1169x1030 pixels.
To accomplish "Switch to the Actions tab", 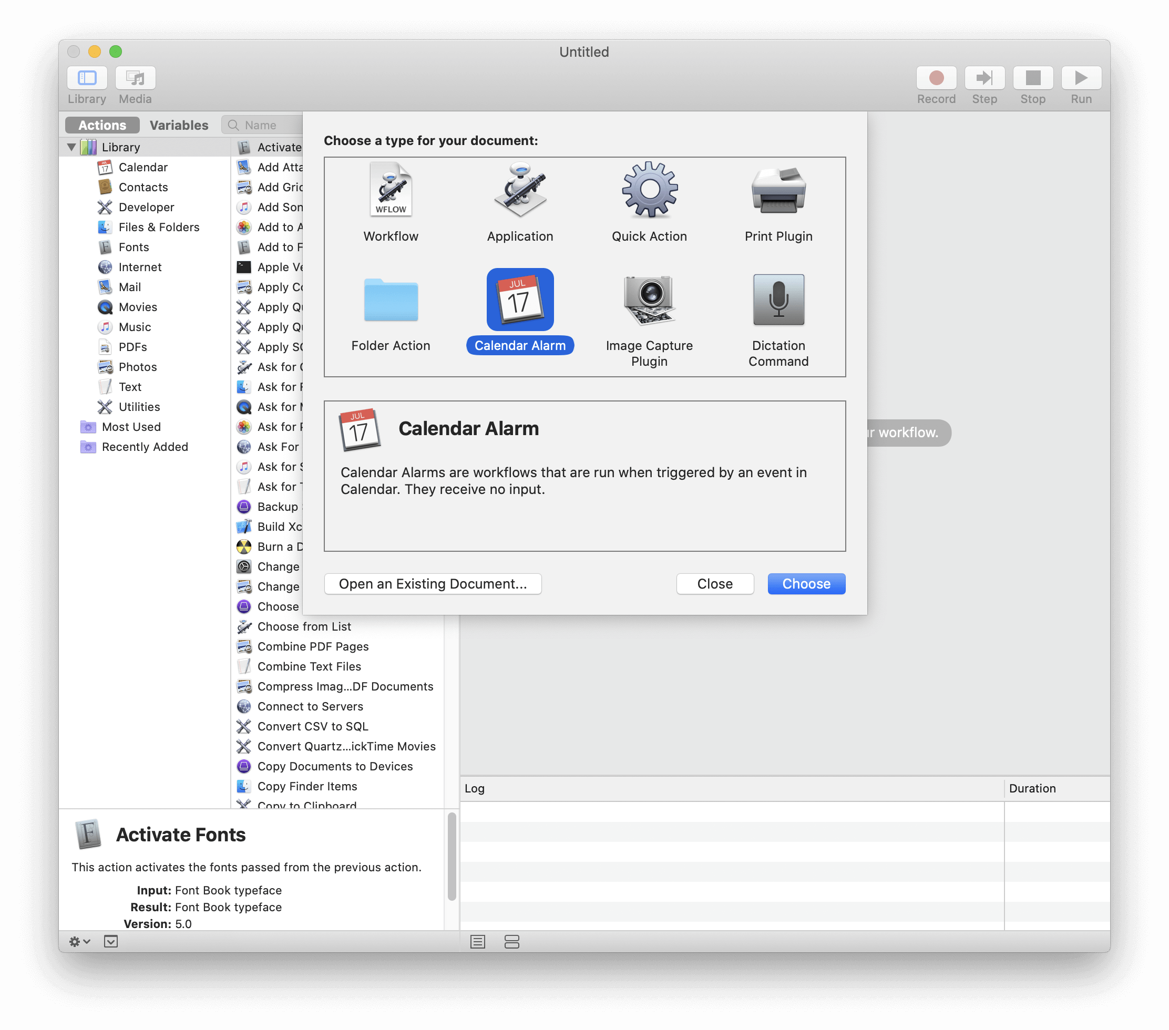I will 102,125.
